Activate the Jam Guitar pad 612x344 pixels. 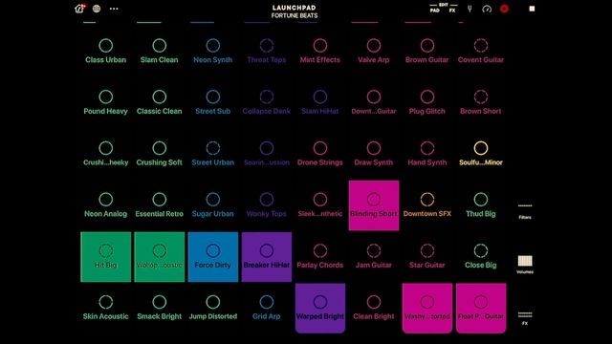point(374,257)
